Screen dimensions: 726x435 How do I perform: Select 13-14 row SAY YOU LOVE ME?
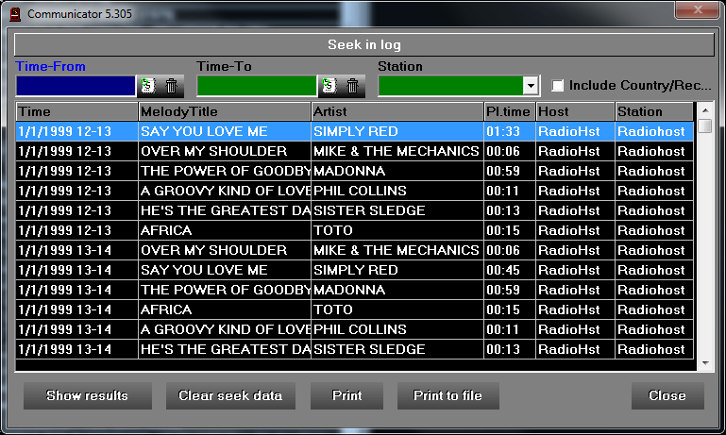(355, 270)
